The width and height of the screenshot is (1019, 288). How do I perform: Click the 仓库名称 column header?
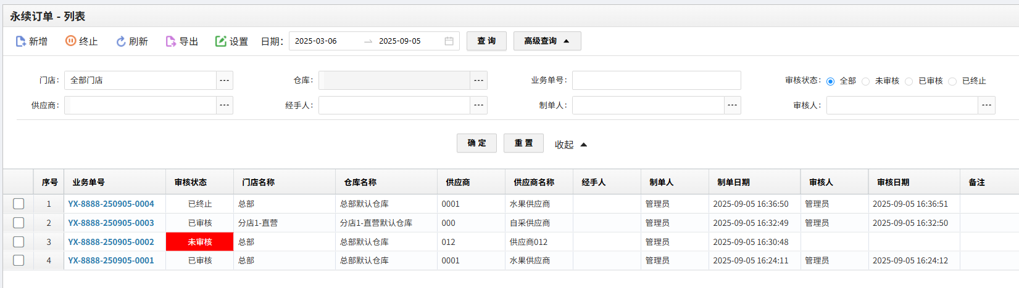387,182
